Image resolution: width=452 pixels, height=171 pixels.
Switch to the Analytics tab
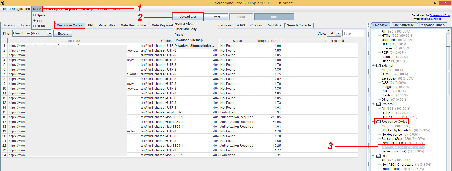pos(275,25)
